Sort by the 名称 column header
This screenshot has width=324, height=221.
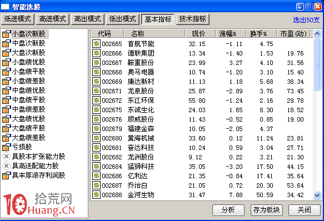pyautogui.click(x=154, y=34)
